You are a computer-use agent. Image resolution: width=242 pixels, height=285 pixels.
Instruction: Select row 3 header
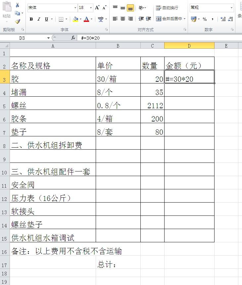click(x=5, y=77)
